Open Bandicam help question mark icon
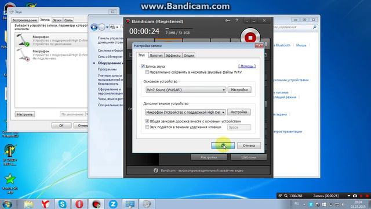 pyautogui.click(x=237, y=21)
